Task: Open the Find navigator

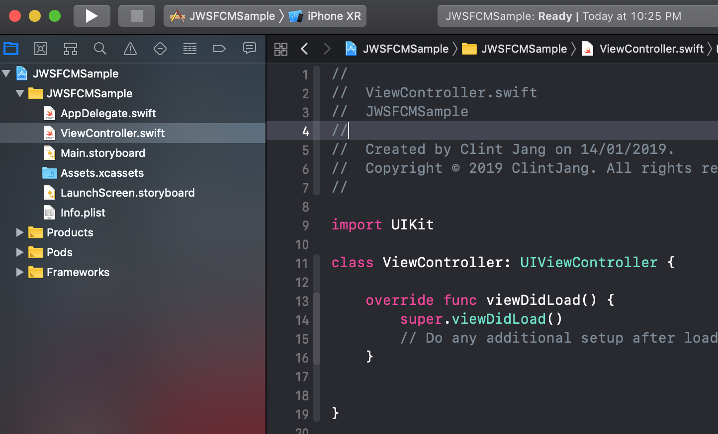Action: [x=100, y=49]
